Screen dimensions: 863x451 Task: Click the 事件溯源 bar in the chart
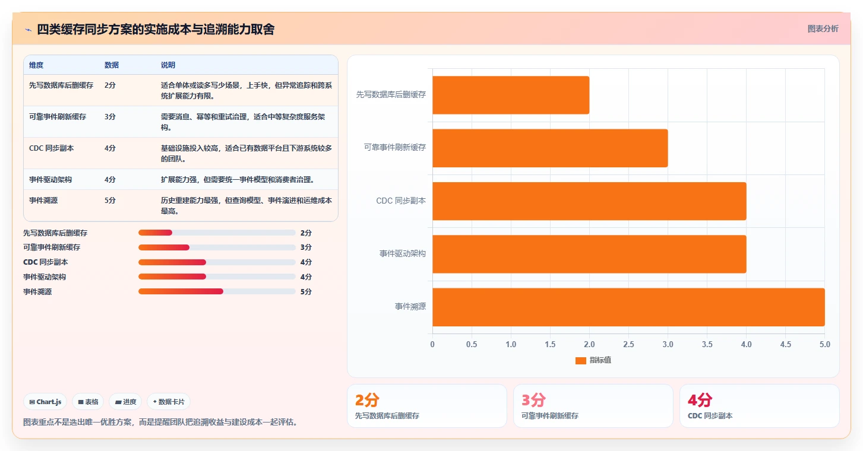click(628, 307)
